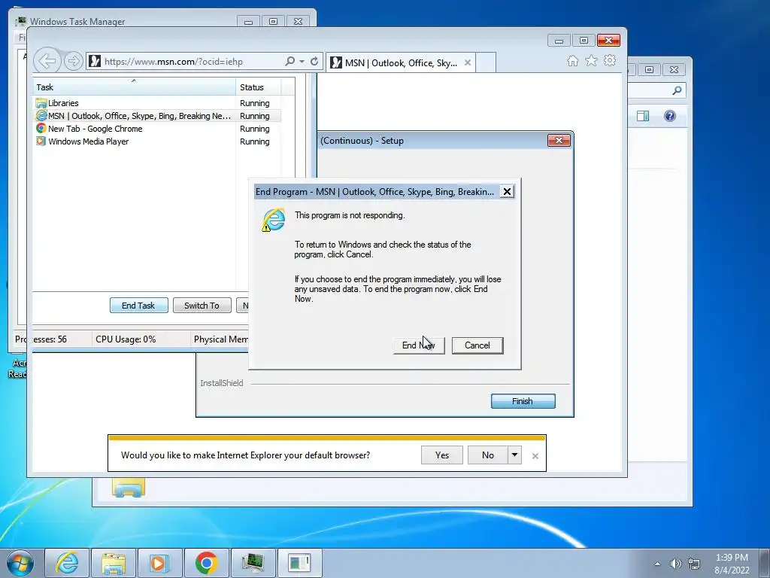Screen dimensions: 770x578
Task: Select the MSN | Outlook, Office tab
Action: point(400,62)
